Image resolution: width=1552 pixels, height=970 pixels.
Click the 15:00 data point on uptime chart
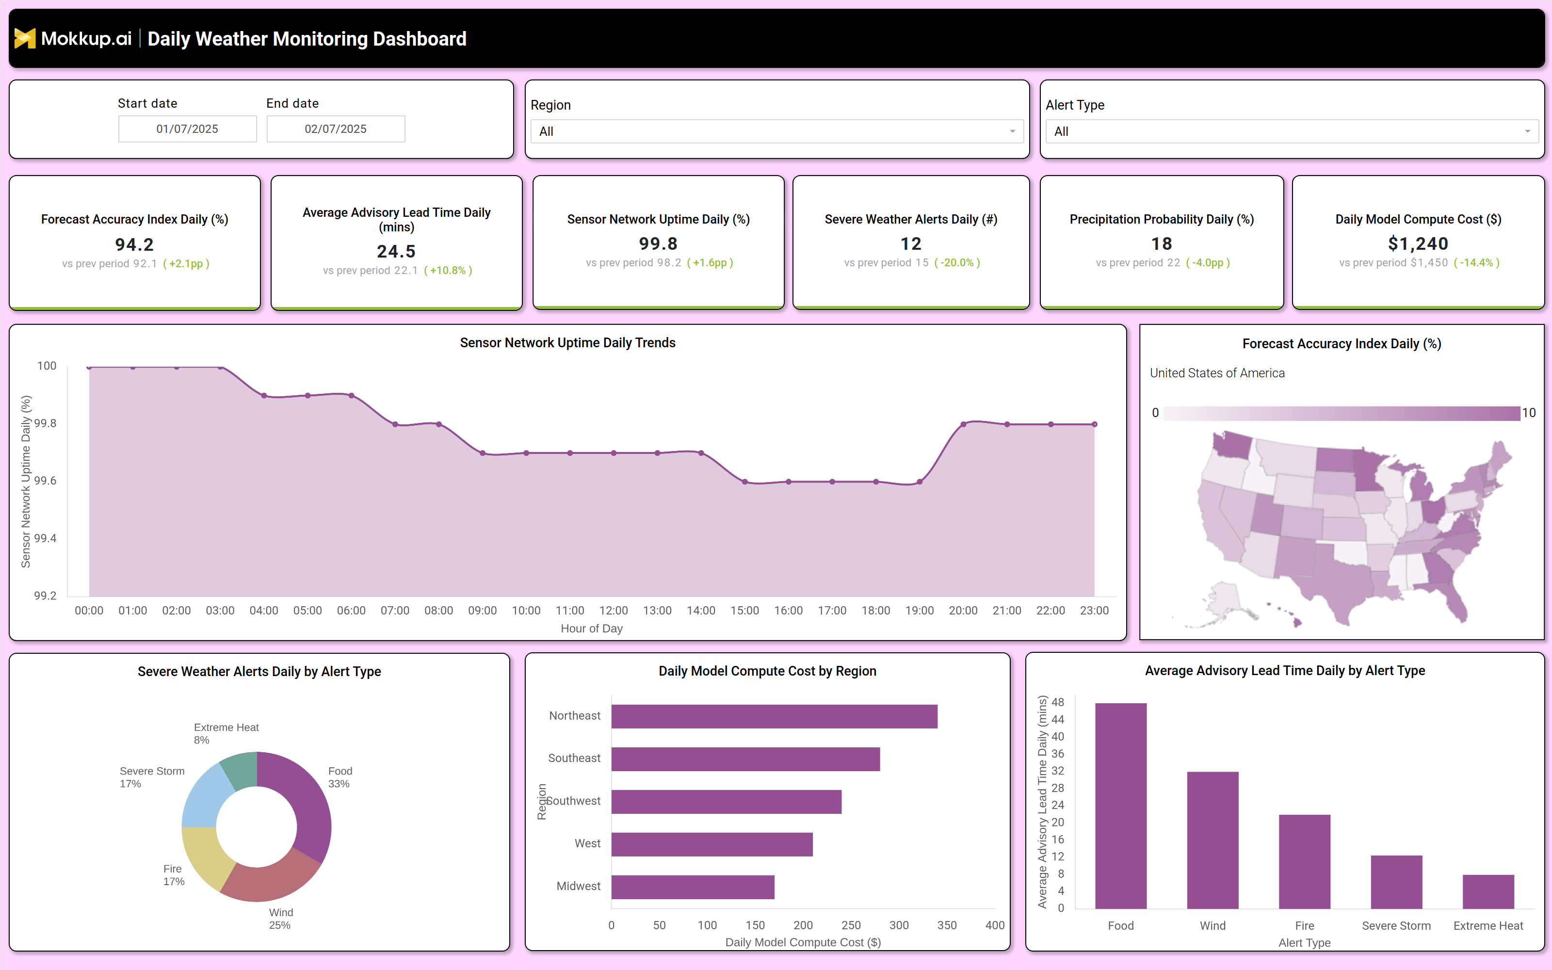744,482
